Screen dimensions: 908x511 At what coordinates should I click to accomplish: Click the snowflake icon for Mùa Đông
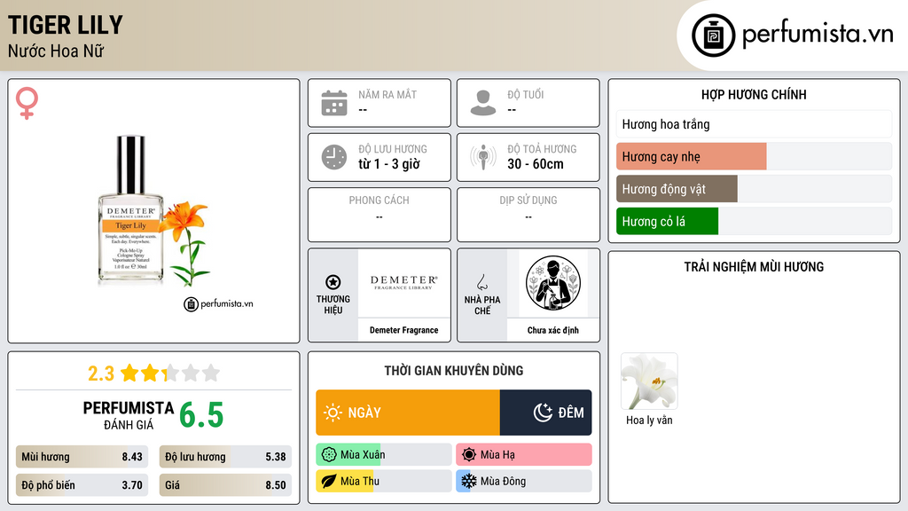click(x=468, y=481)
